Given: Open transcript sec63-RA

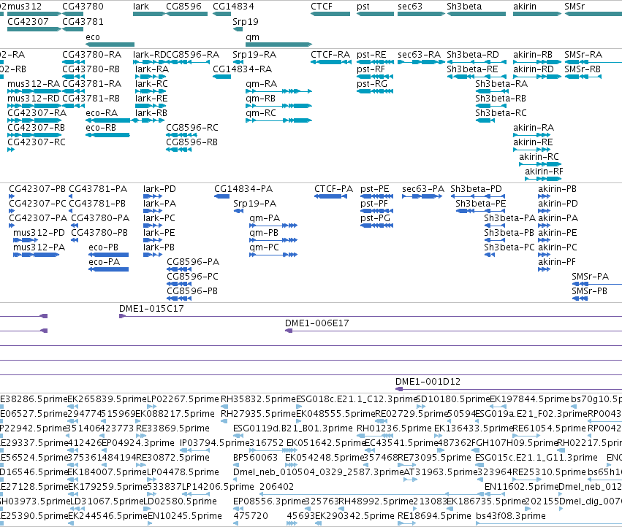Looking at the screenshot, I should click(419, 55).
